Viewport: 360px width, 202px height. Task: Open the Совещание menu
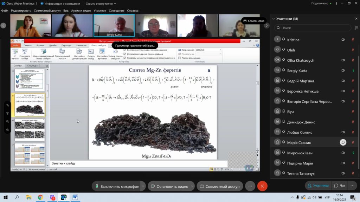116,11
